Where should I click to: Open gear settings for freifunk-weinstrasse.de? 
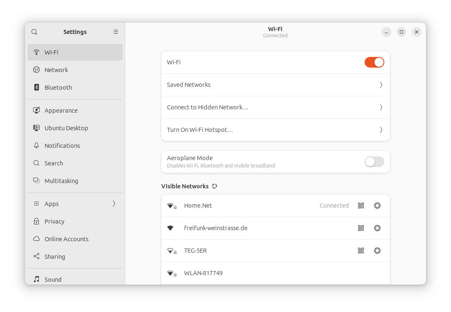pos(377,228)
